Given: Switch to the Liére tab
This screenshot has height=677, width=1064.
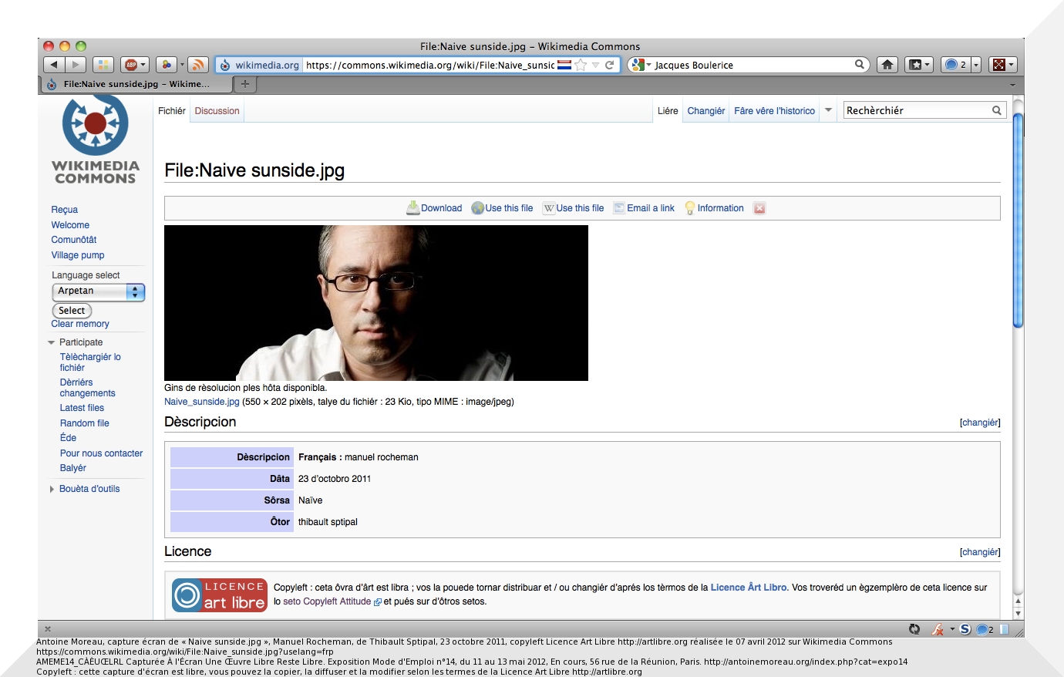Looking at the screenshot, I should [668, 111].
